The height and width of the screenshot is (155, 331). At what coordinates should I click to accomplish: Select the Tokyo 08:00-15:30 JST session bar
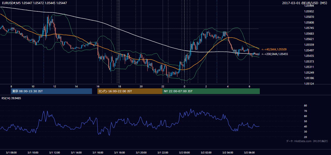(x=52, y=91)
